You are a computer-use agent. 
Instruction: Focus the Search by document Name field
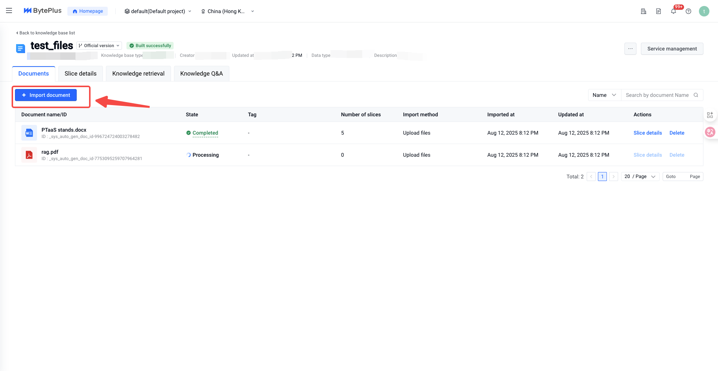(657, 95)
